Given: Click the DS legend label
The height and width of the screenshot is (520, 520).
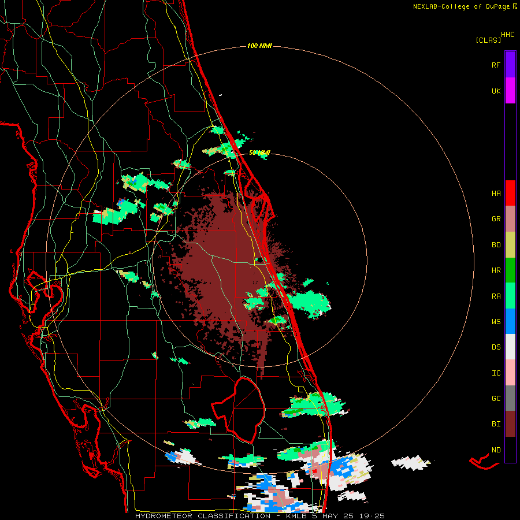Looking at the screenshot, I should click(x=496, y=347).
